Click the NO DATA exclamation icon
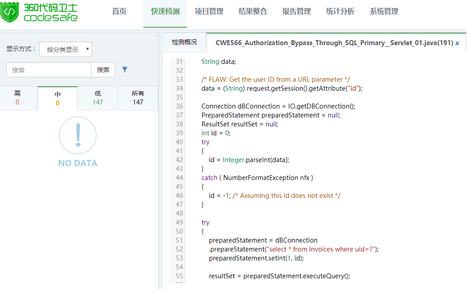467x289 pixels. 78,135
